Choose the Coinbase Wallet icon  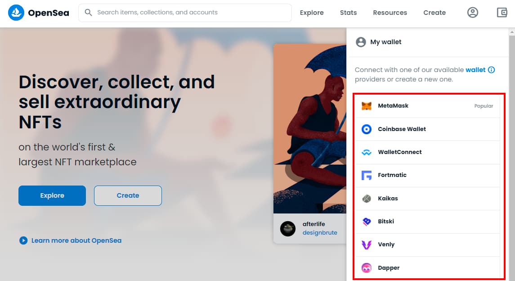click(x=367, y=129)
